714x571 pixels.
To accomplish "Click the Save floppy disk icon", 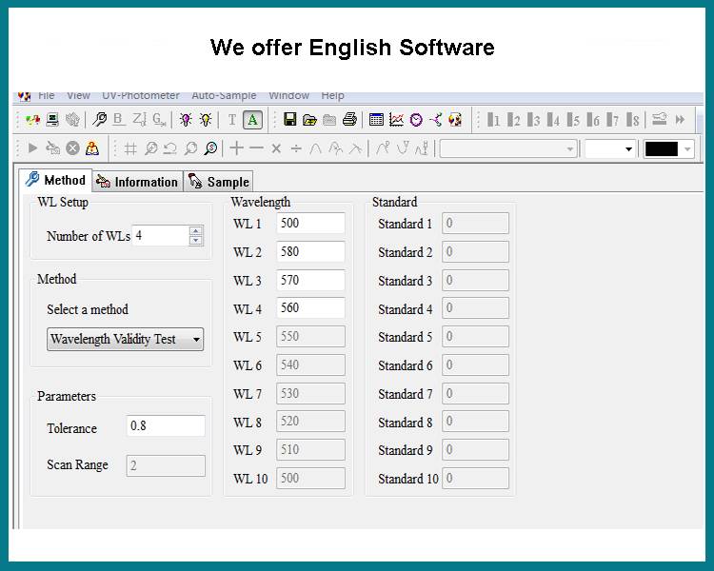I will [x=290, y=120].
